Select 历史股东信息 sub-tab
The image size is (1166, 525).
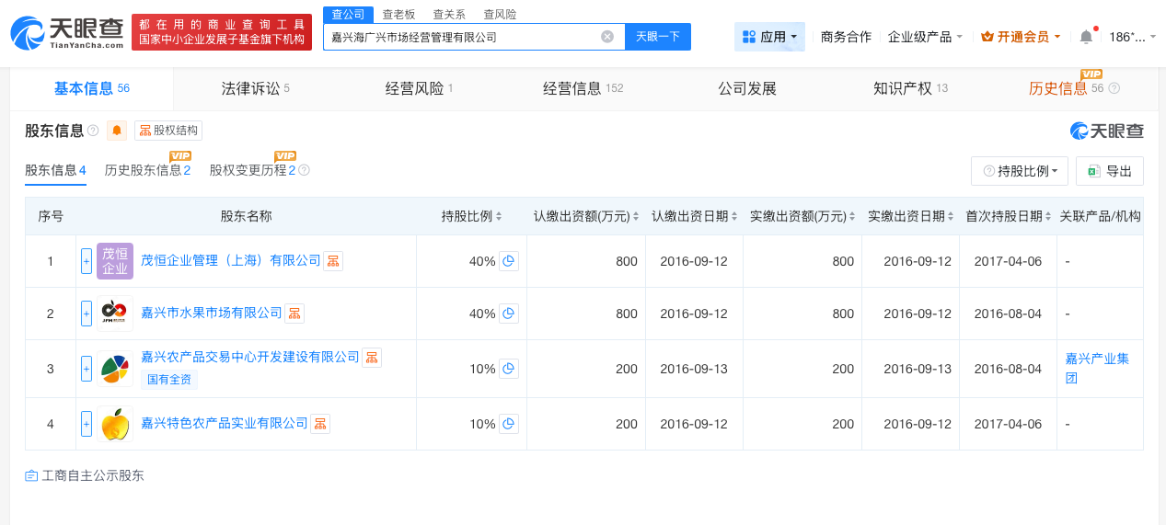point(147,170)
